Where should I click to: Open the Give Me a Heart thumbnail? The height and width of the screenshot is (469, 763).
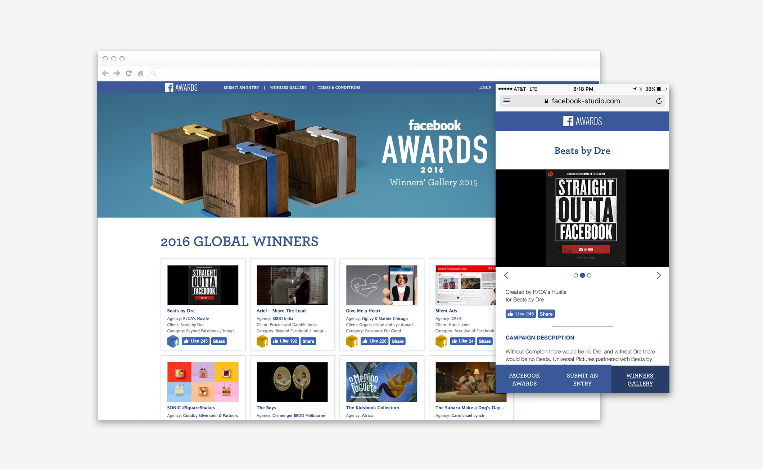click(x=381, y=285)
